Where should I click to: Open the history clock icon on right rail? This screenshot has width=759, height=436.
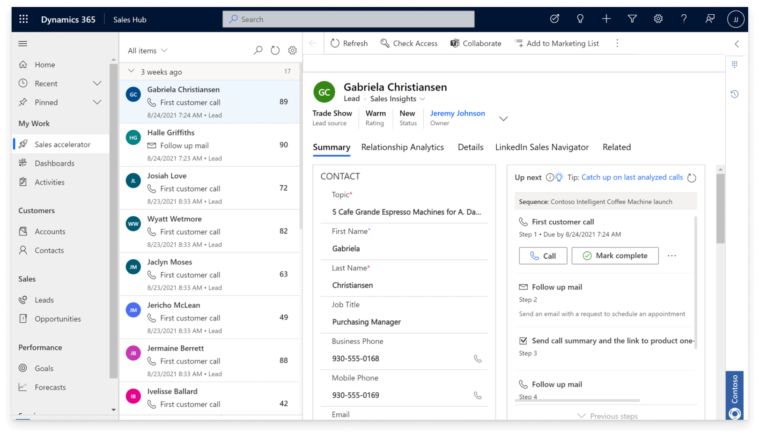(735, 94)
